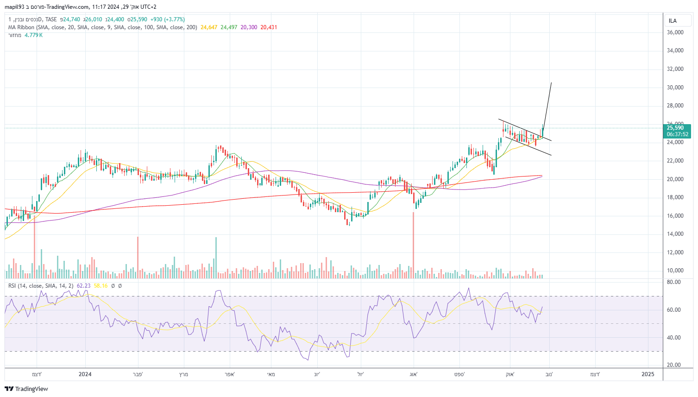Viewport: 698px width, 397px height.
Task: Click the RSI (14, close, SMA, 14, 2) legend
Action: point(41,286)
